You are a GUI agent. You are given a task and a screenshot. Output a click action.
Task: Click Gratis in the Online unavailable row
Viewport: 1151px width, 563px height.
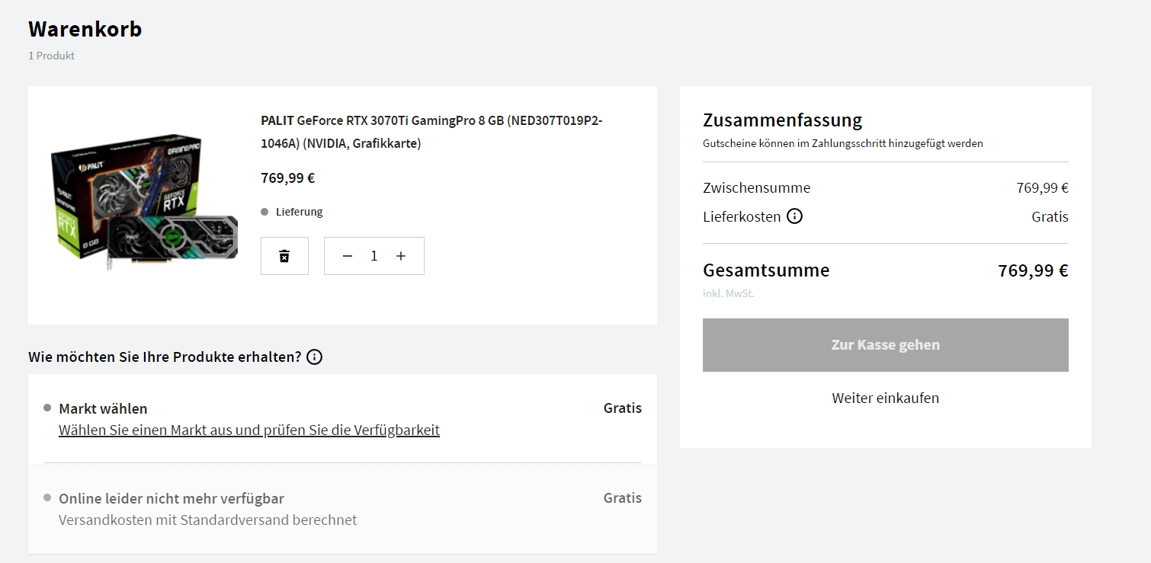click(x=623, y=498)
